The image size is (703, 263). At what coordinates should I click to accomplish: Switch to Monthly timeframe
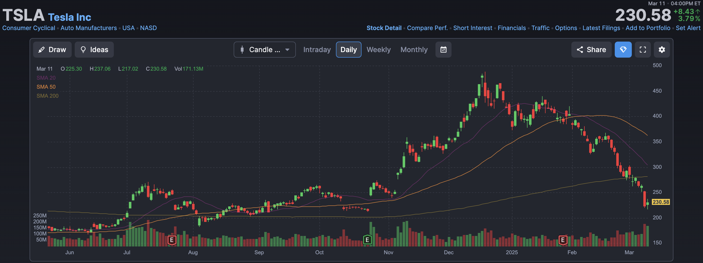click(414, 50)
